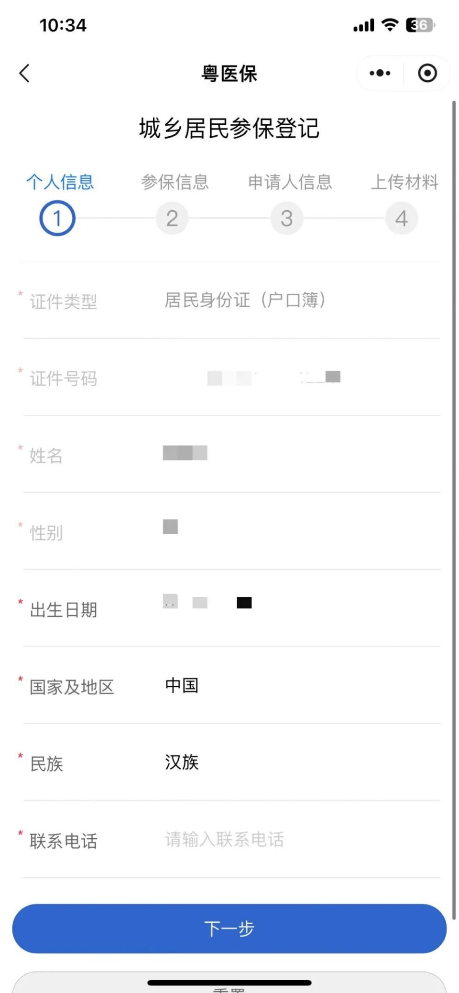This screenshot has height=993, width=459.
Task: Open the mini-program more options (三点) menu
Action: pyautogui.click(x=379, y=73)
